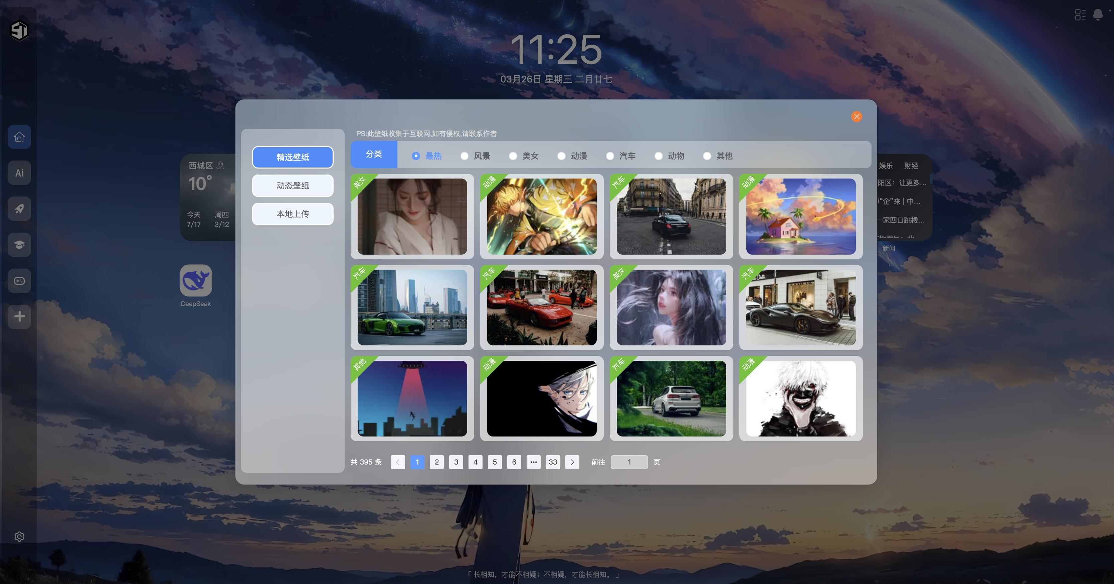The height and width of the screenshot is (584, 1114).
Task: Select the 动漫 category radio button
Action: (x=561, y=156)
